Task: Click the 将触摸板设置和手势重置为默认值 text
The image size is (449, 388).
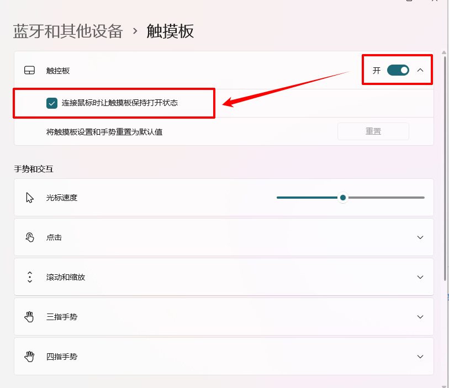Action: point(104,132)
